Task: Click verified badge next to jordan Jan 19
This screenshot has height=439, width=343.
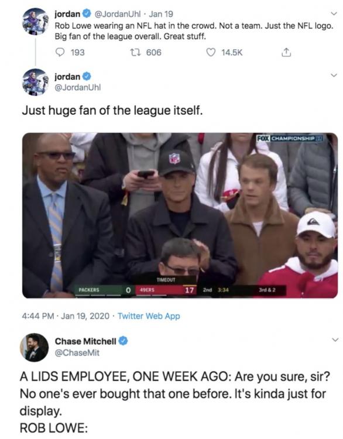Action: click(87, 13)
